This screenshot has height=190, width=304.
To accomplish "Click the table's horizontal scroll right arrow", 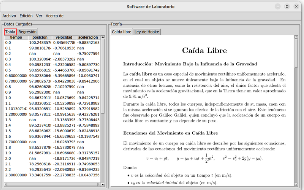I will [99, 184].
